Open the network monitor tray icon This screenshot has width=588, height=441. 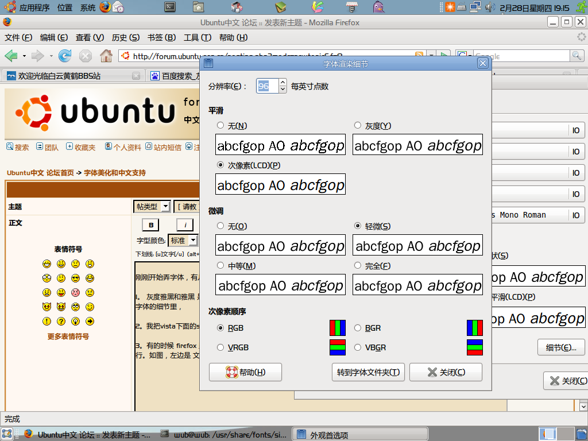coord(475,7)
